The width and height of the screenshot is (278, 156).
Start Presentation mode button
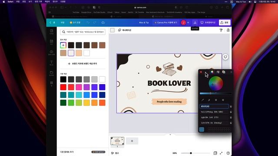tap(208, 23)
